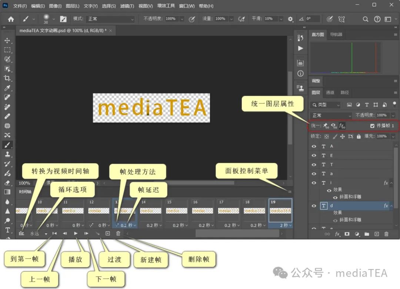Hide the E text layer
400x289 pixels.
tap(314, 156)
